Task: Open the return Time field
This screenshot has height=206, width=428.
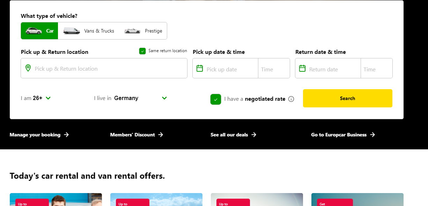Action: pos(377,68)
